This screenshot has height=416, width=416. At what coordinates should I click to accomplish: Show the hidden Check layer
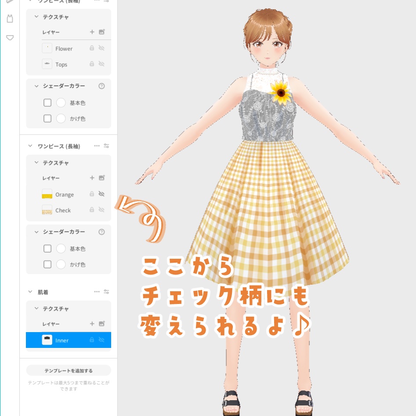pos(101,210)
